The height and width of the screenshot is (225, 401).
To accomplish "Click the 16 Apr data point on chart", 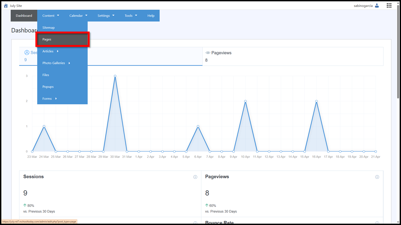I will click(316, 101).
